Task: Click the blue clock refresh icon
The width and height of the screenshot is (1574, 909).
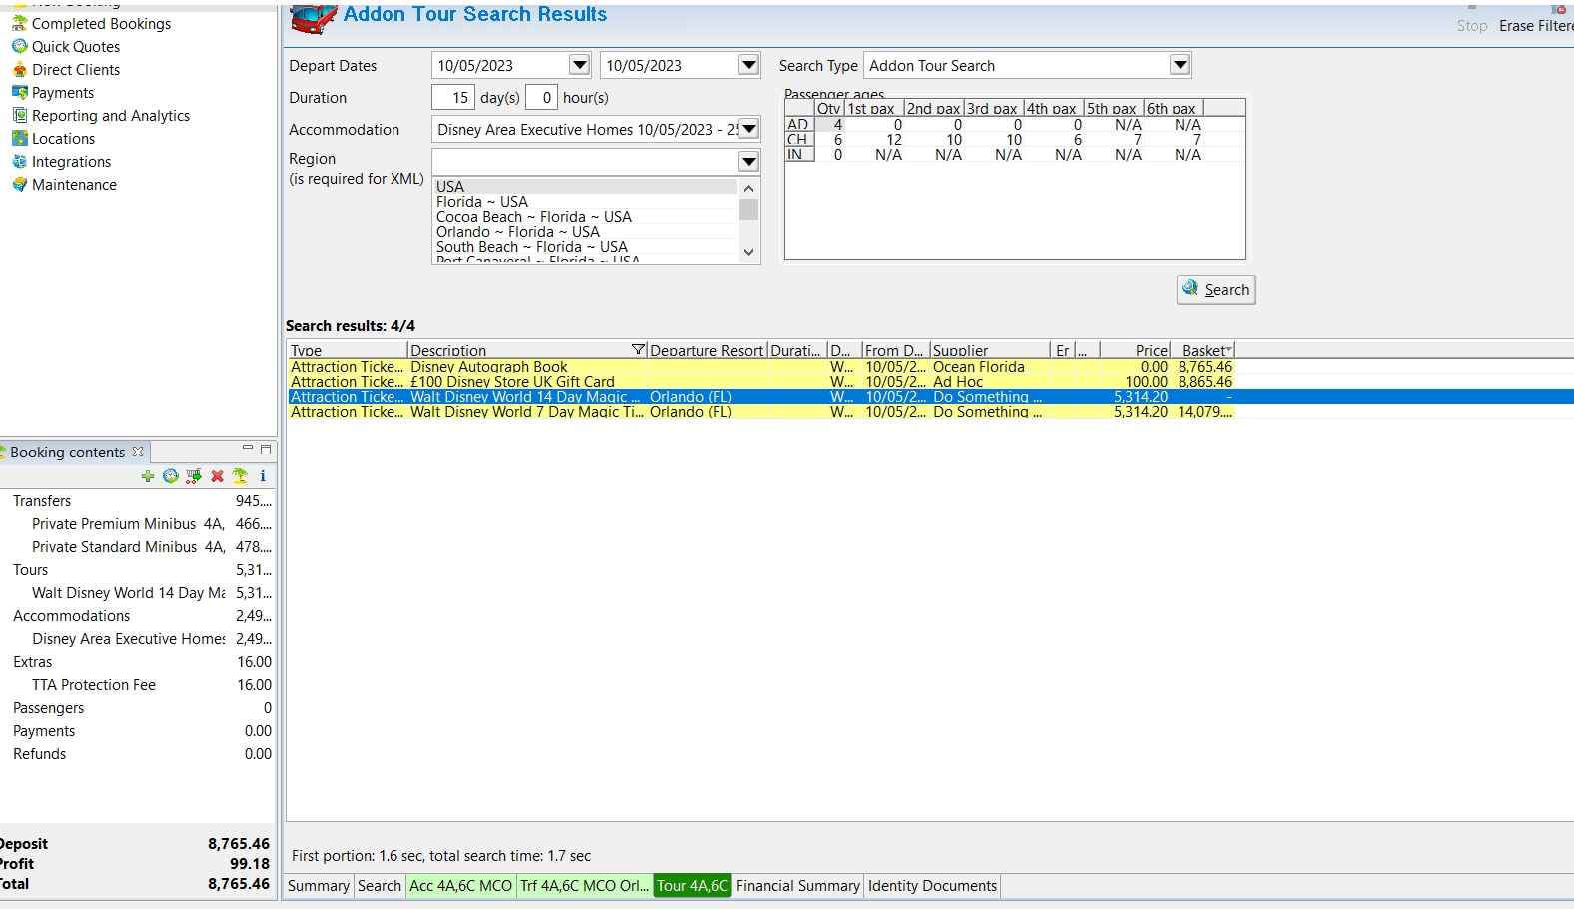Action: click(171, 476)
